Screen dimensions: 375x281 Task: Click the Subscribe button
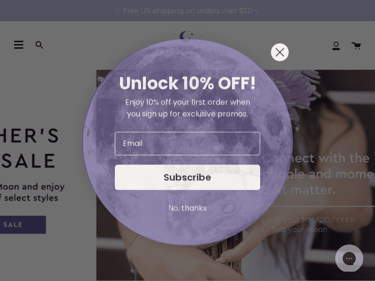point(187,177)
